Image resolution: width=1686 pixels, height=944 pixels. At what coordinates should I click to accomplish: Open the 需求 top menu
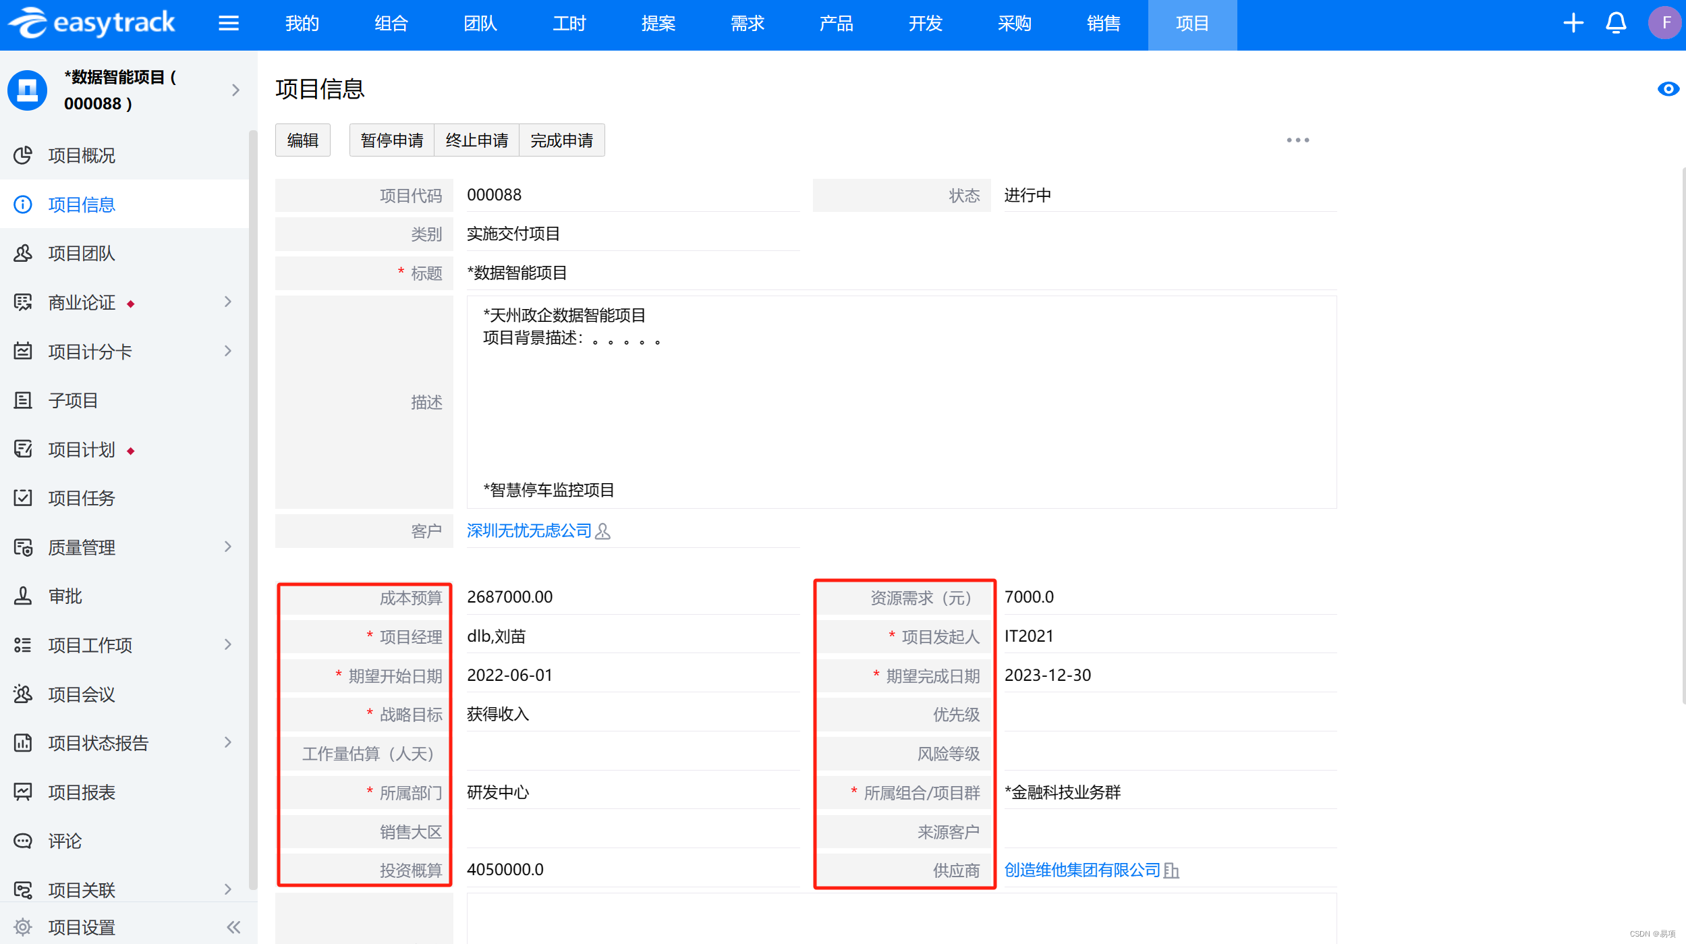click(748, 24)
